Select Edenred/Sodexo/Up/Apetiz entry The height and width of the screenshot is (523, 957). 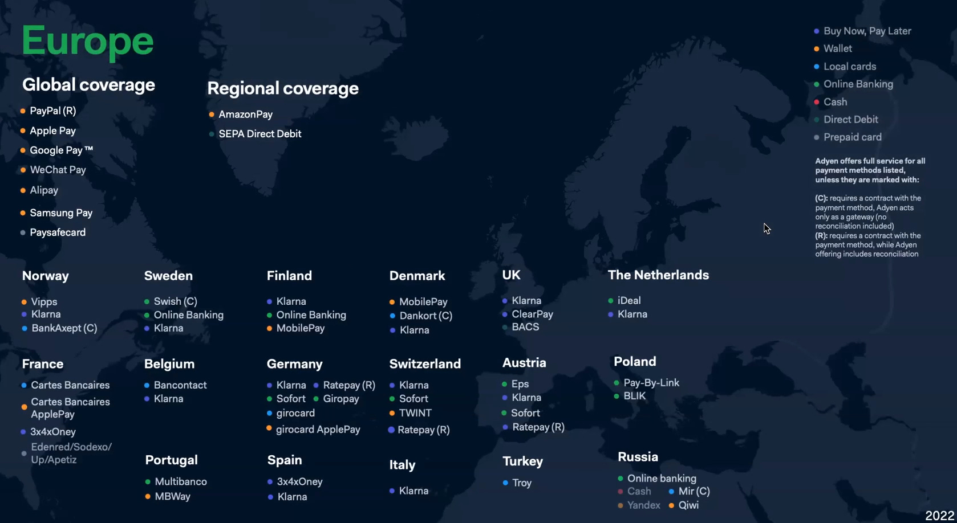click(x=71, y=453)
